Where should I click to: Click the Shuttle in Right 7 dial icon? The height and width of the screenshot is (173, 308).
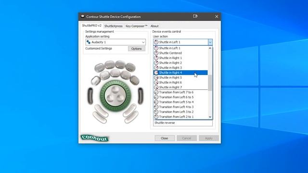pos(156,87)
